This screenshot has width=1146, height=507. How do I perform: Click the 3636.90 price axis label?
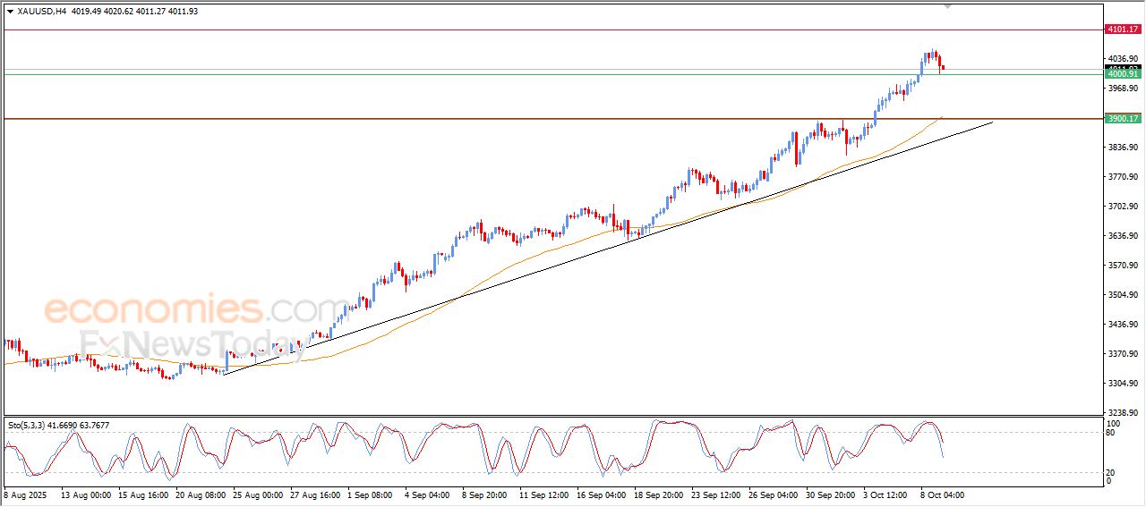[x=1122, y=236]
